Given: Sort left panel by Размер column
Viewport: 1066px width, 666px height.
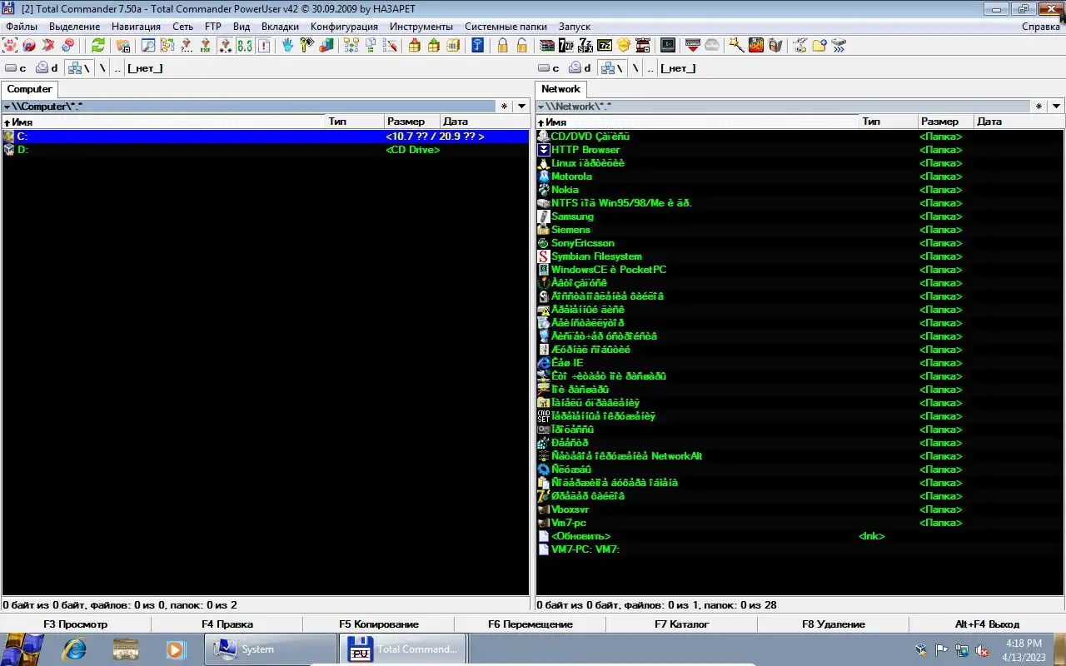Looking at the screenshot, I should 412,122.
